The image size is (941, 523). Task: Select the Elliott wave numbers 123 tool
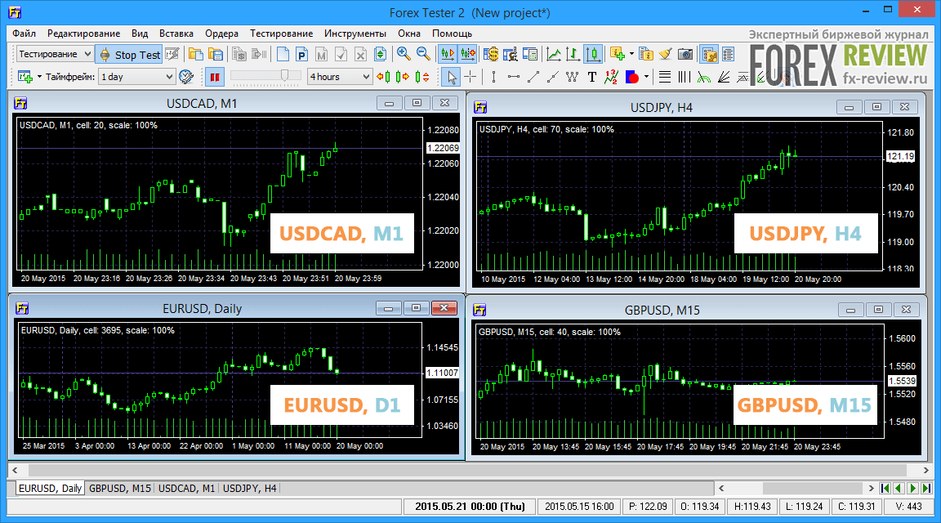(611, 77)
